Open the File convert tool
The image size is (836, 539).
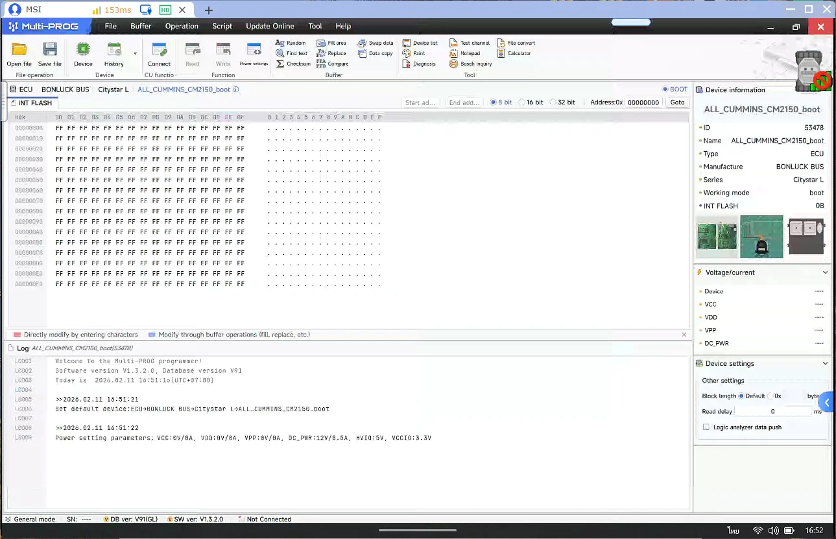pos(516,43)
